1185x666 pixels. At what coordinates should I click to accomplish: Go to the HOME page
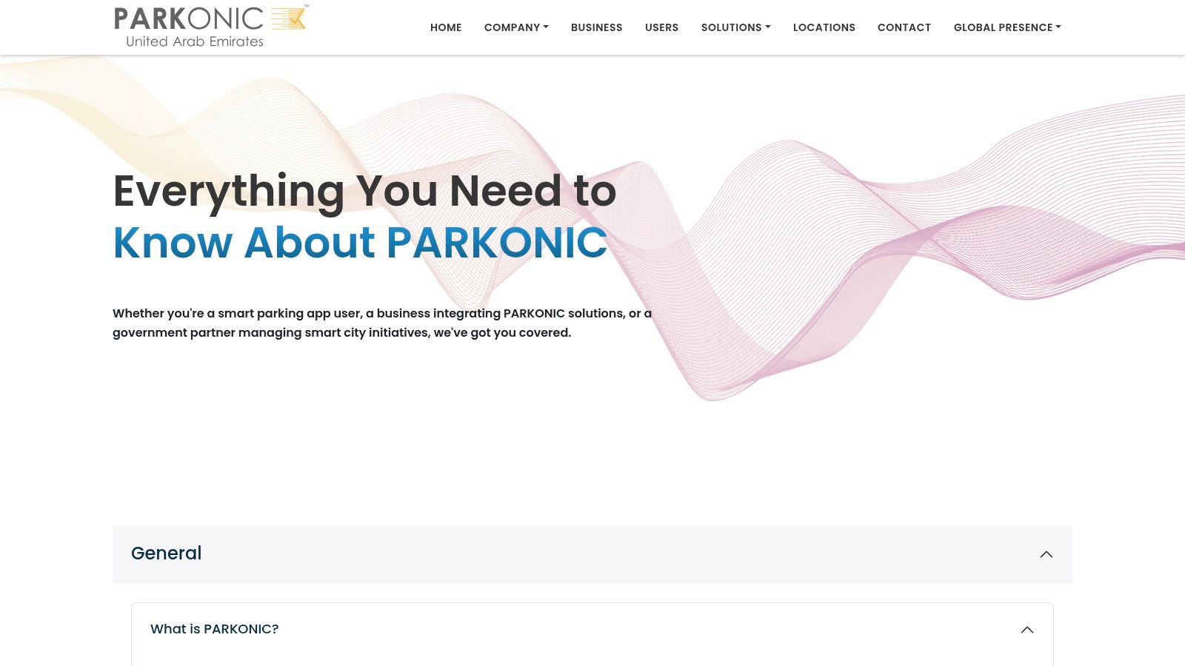tap(446, 27)
